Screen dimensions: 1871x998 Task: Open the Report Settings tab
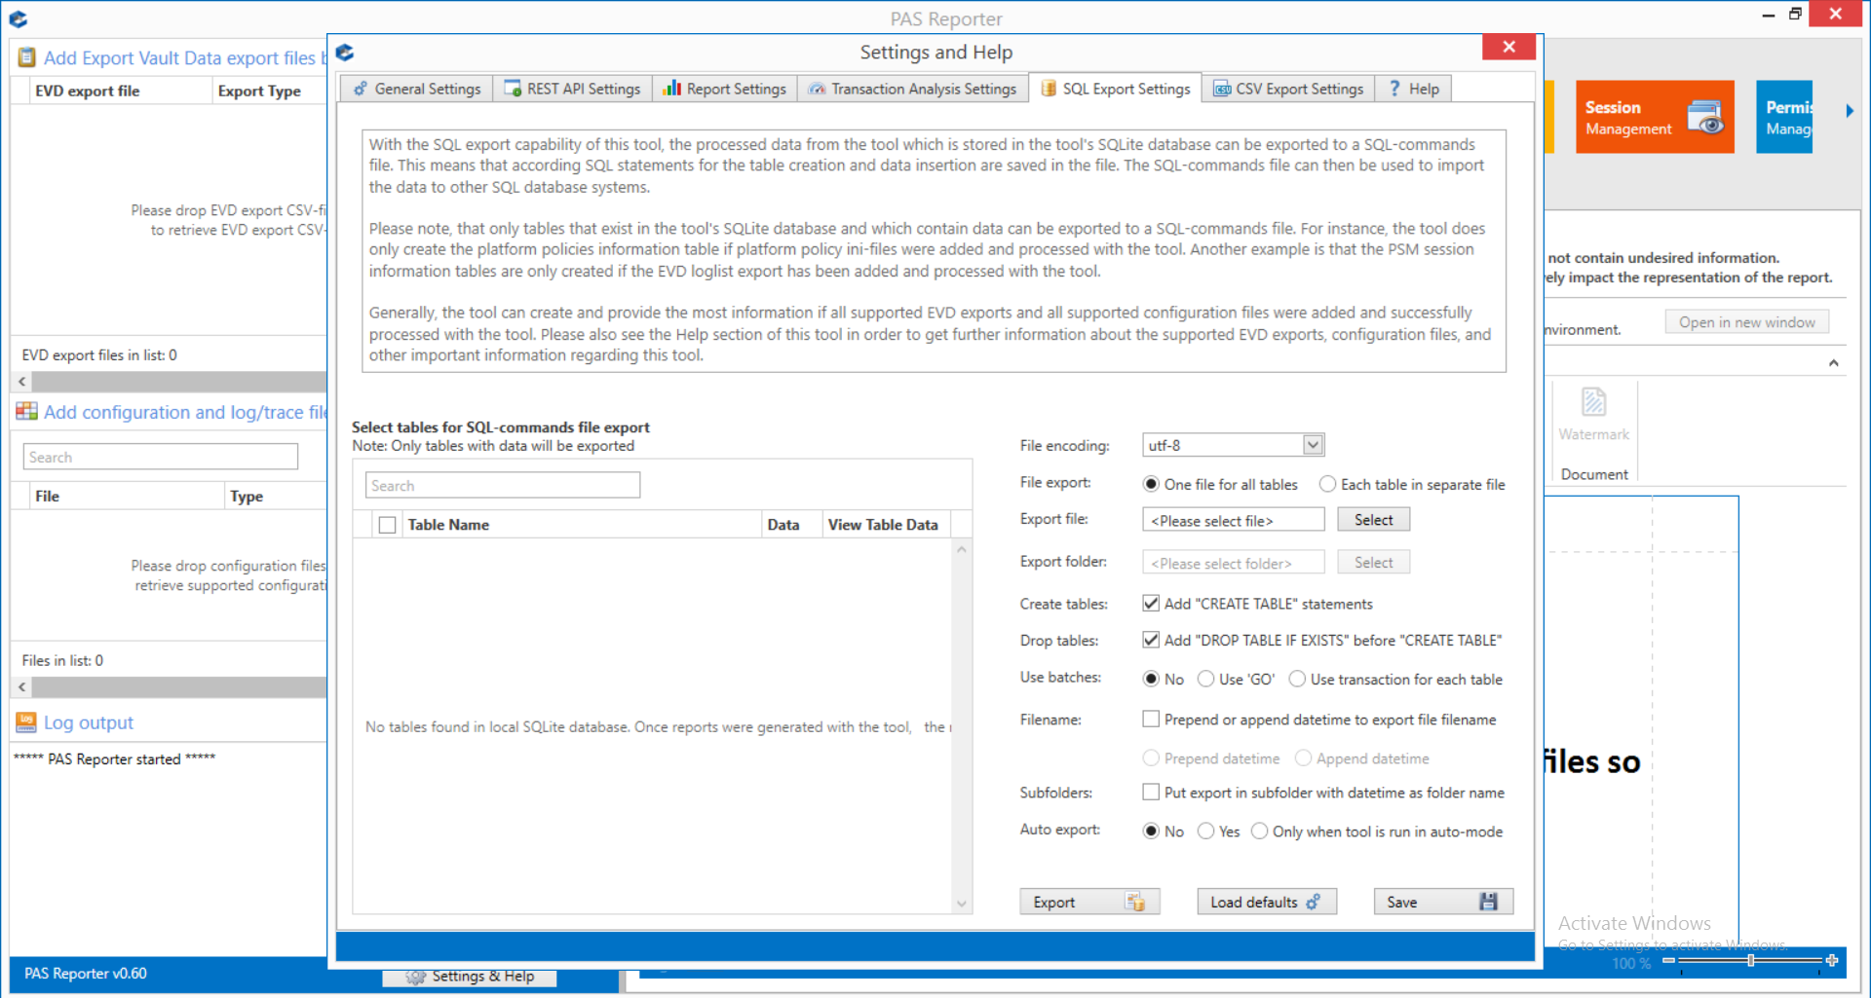(724, 89)
